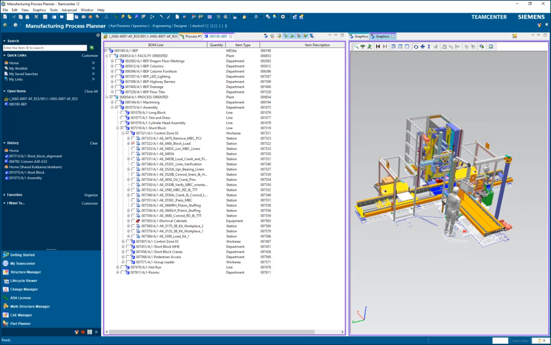Click inside the item ID search input field
Screen dimensions: 551x345
point(44,48)
